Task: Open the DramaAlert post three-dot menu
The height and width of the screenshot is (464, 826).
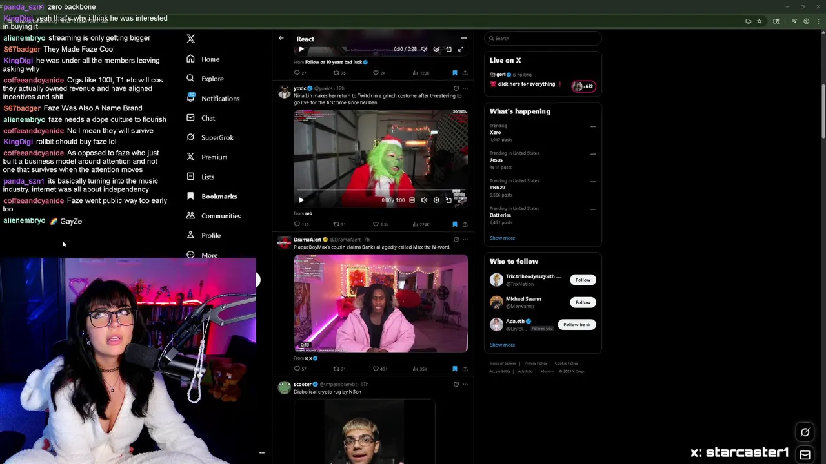Action: (465, 240)
